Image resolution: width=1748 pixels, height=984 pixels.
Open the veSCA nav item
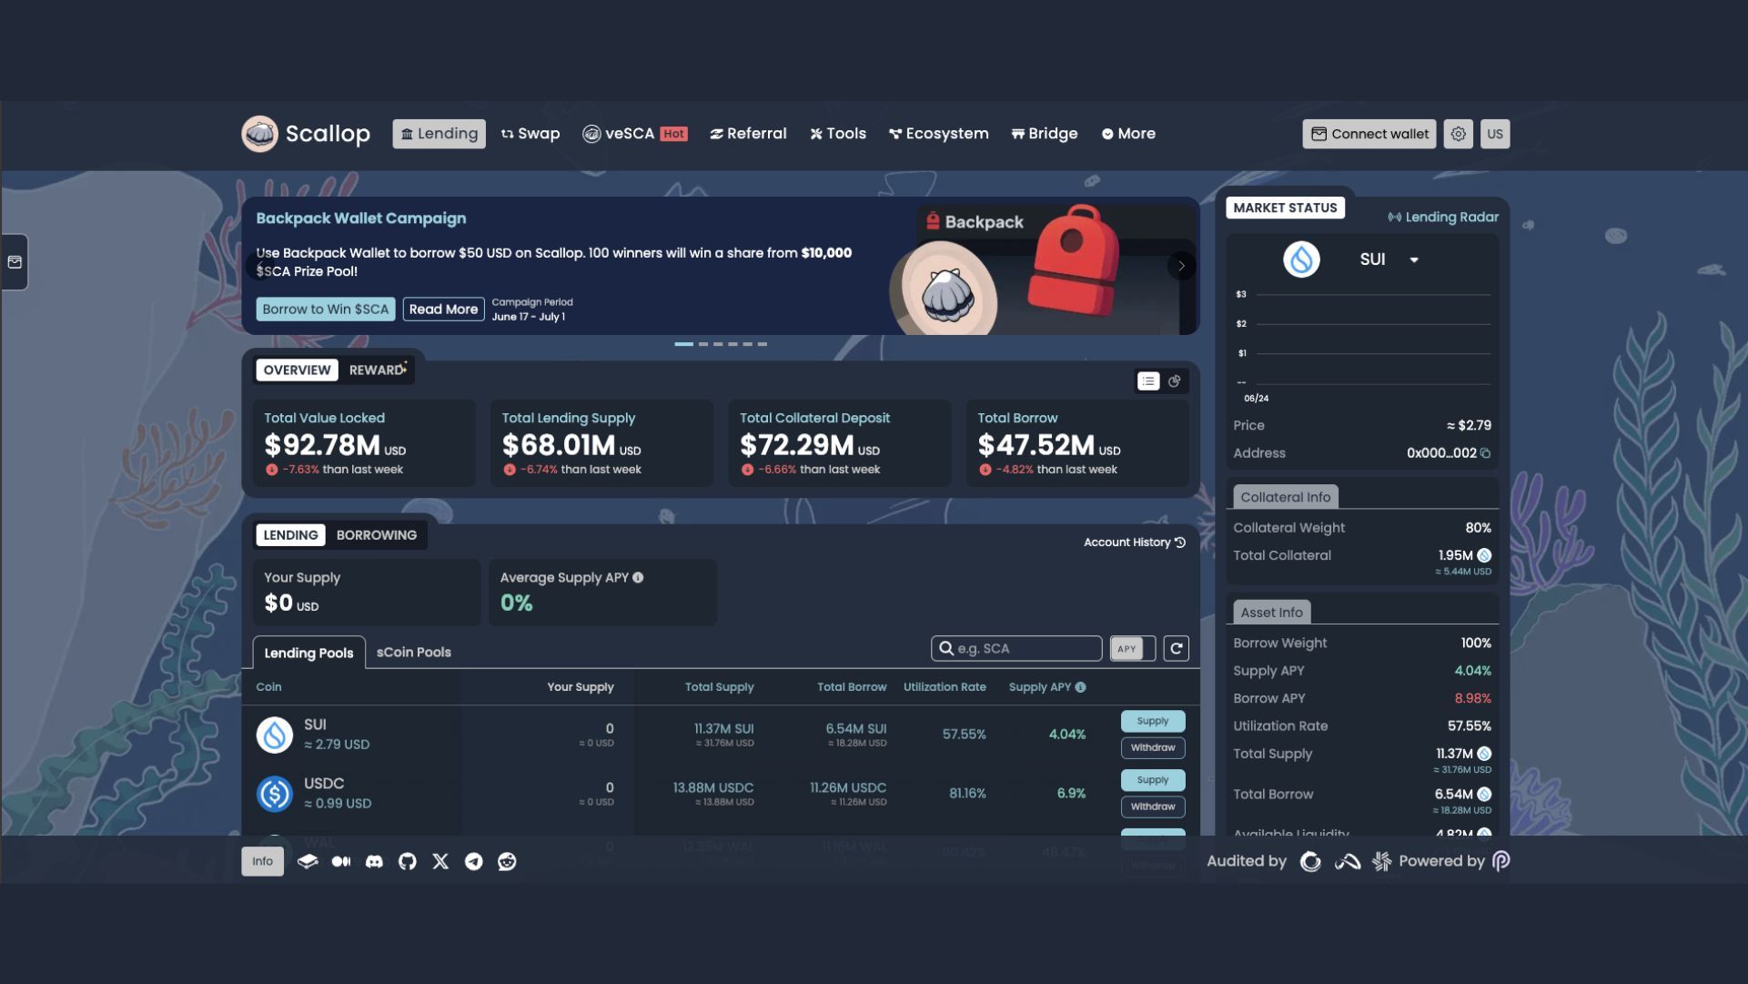click(634, 134)
